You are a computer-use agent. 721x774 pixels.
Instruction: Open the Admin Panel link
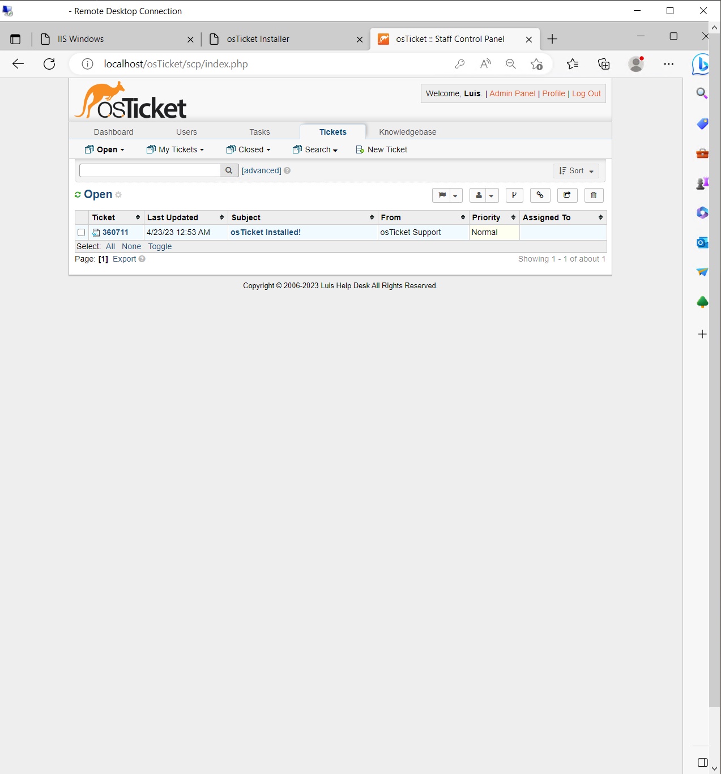[511, 93]
